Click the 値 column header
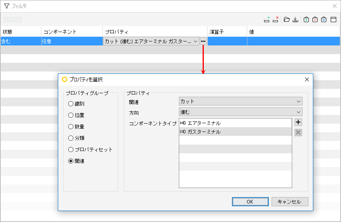This screenshot has width=341, height=222. coord(293,32)
